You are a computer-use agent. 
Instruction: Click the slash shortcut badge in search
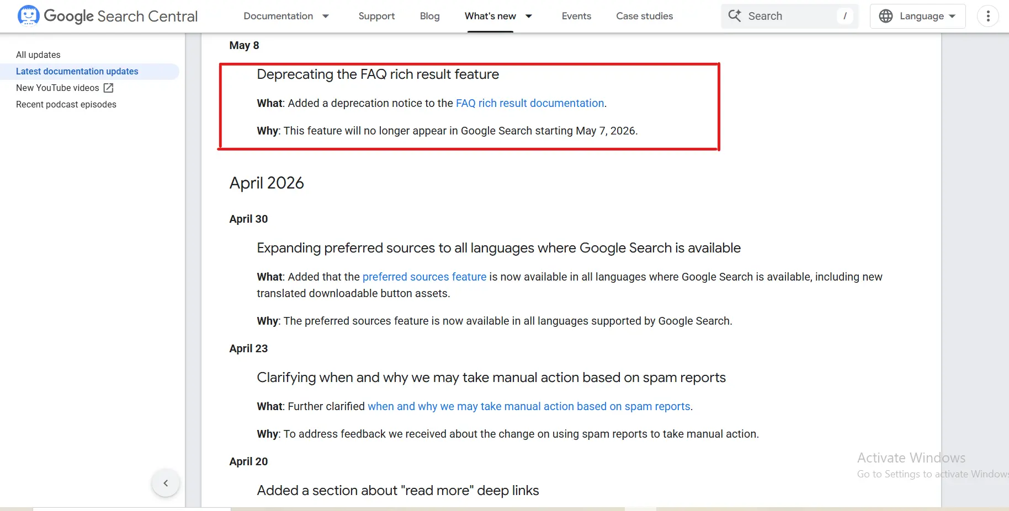coord(845,16)
